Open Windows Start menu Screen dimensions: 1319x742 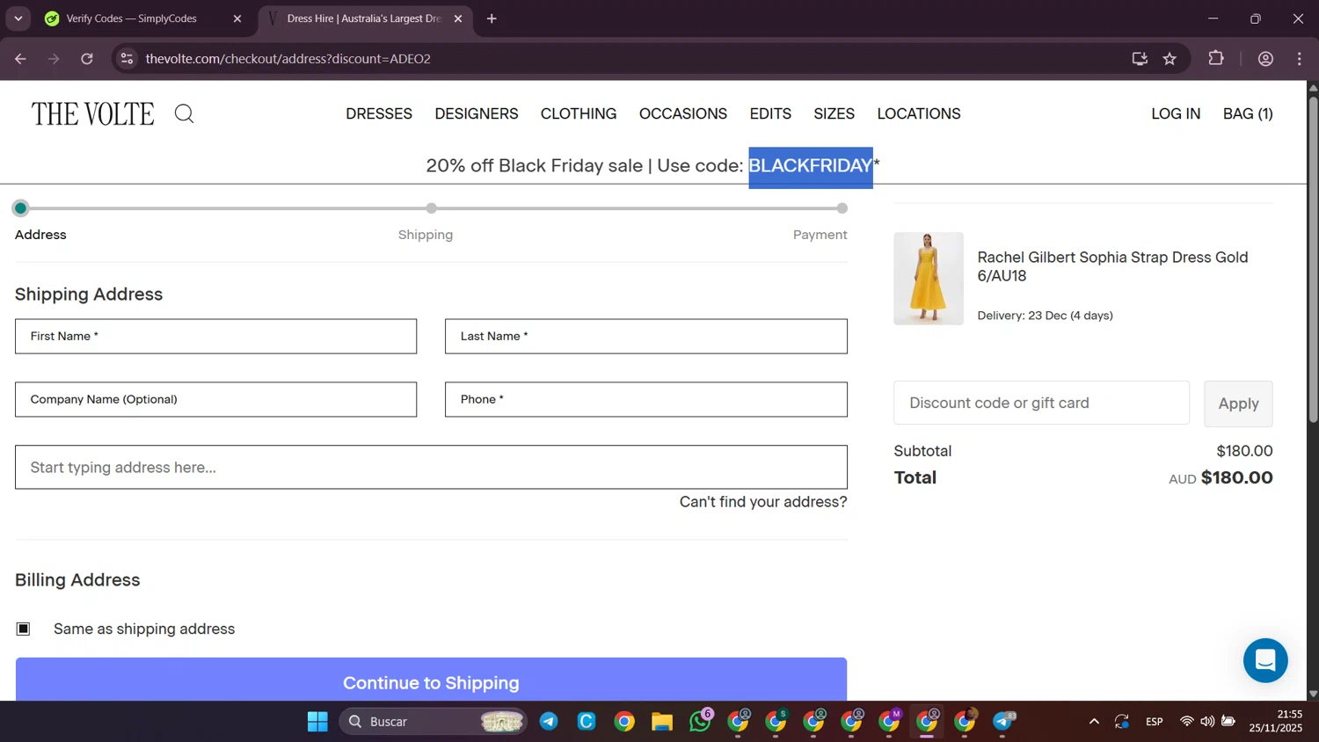(x=317, y=722)
